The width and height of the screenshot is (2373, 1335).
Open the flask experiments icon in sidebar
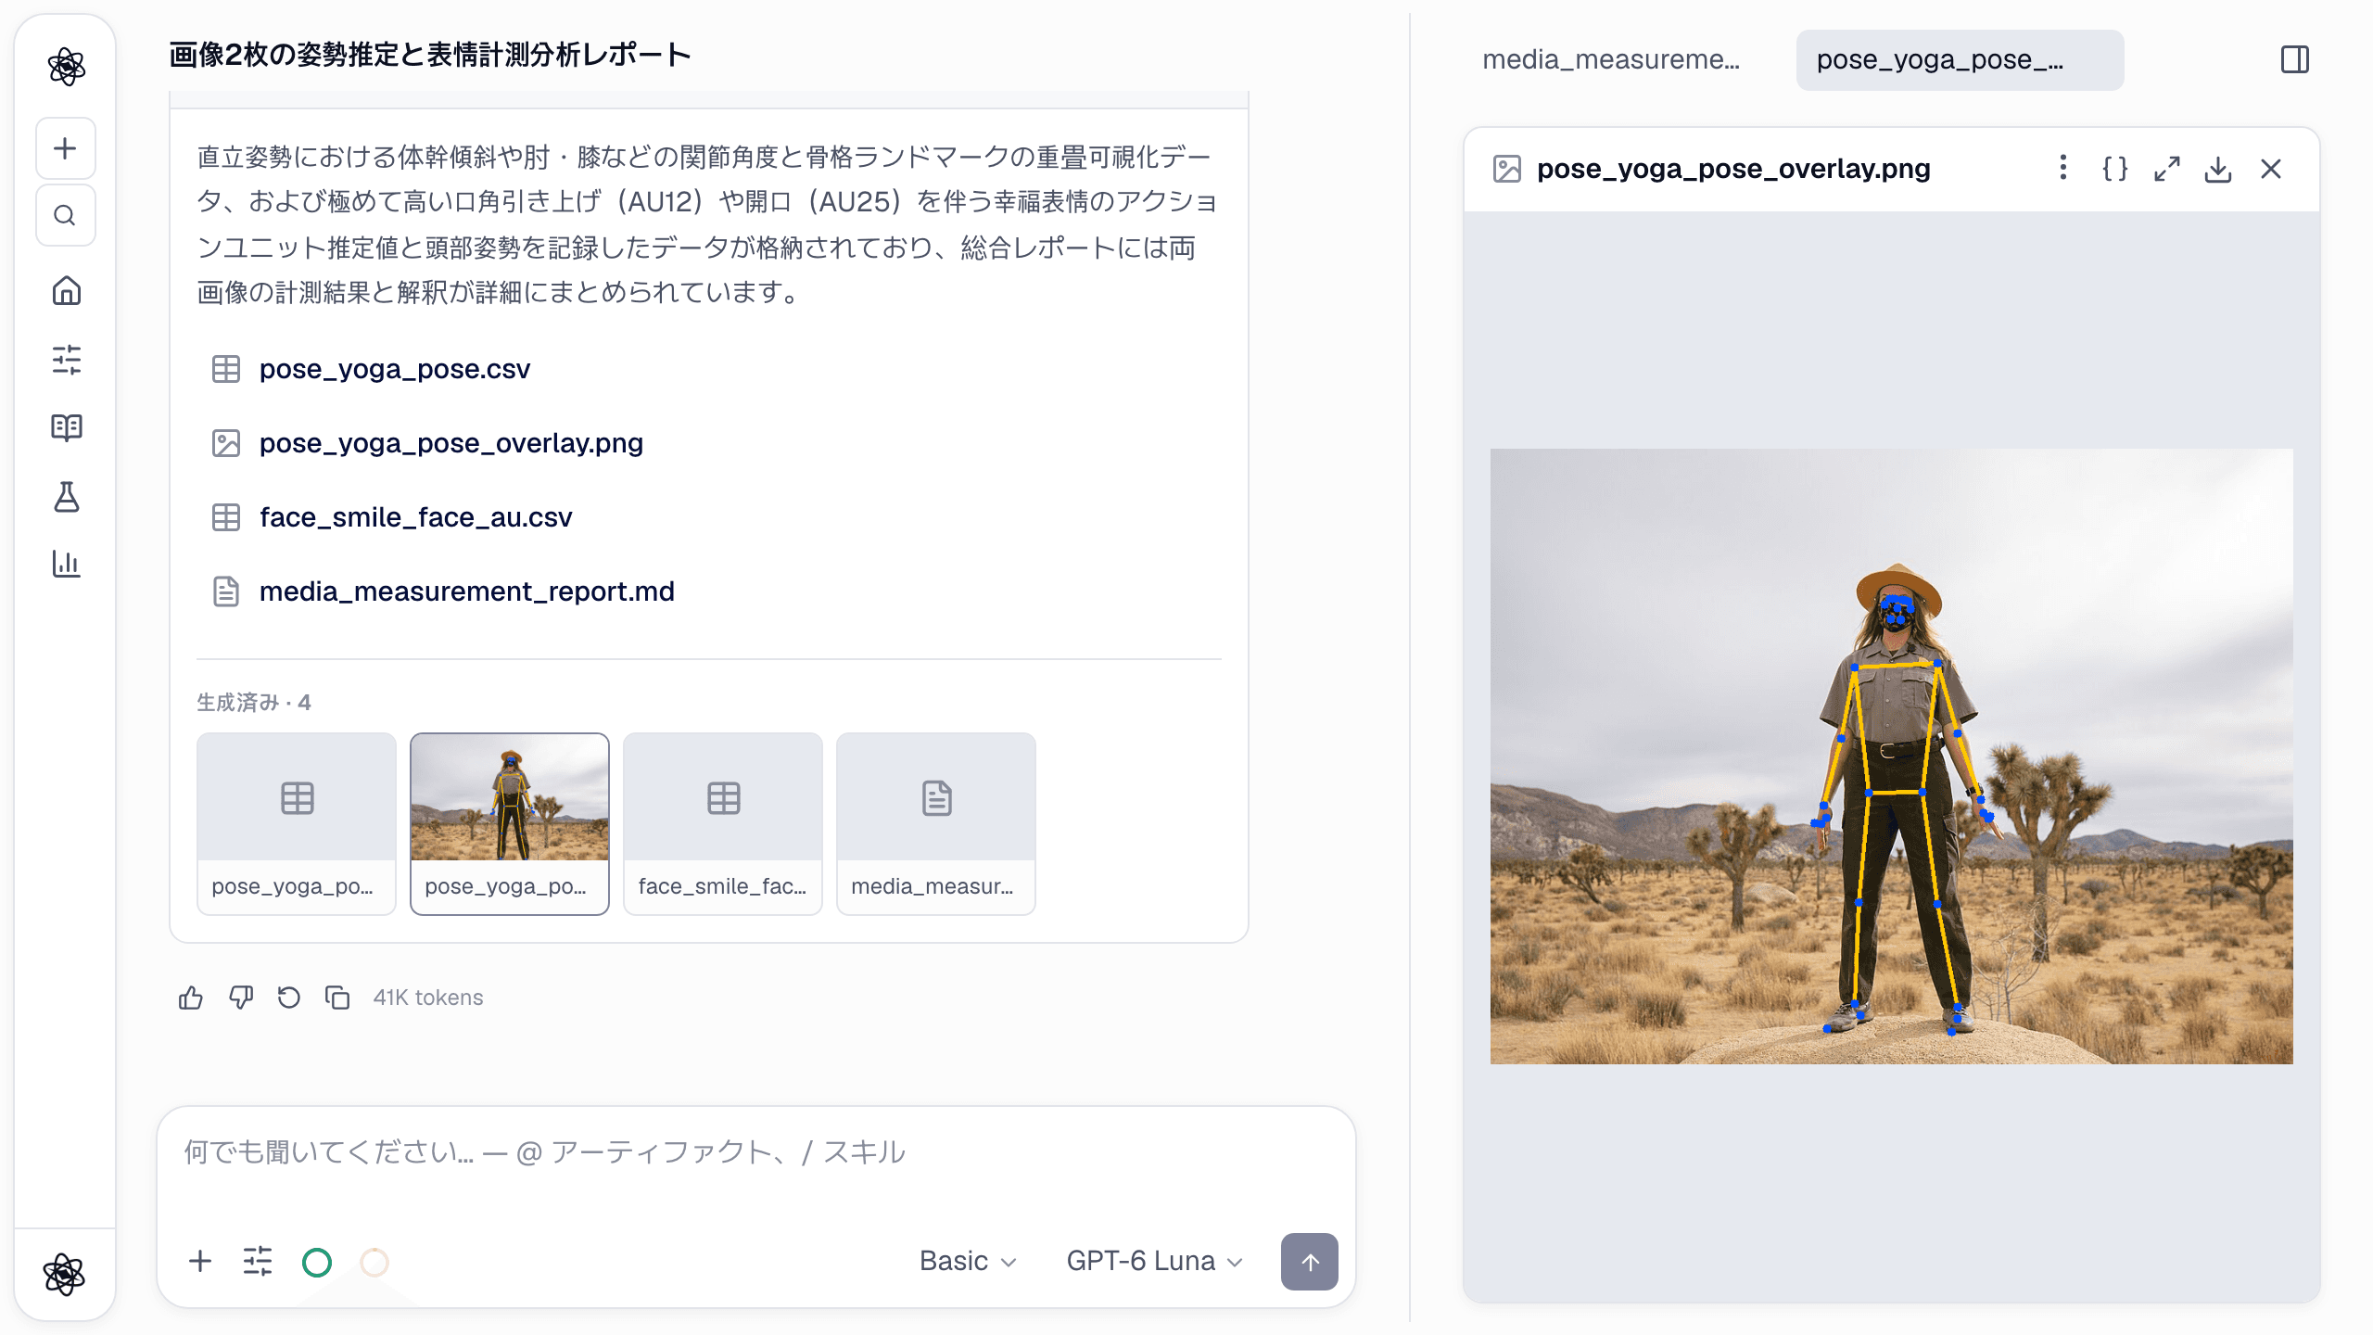[x=66, y=497]
